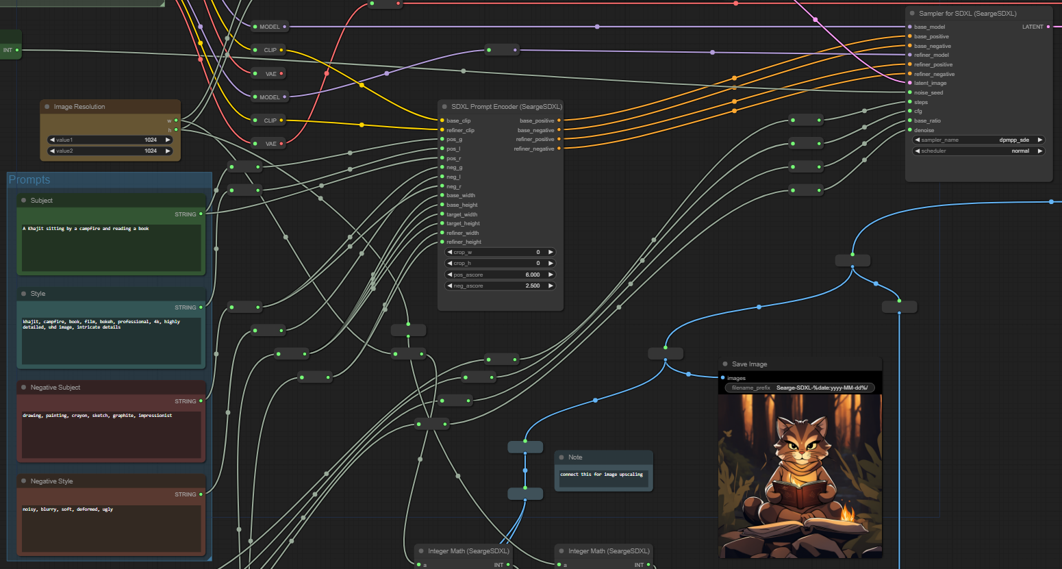Screen dimensions: 1062x569
Task: Click the collapse dot on the Subject node
Action: pyautogui.click(x=24, y=201)
